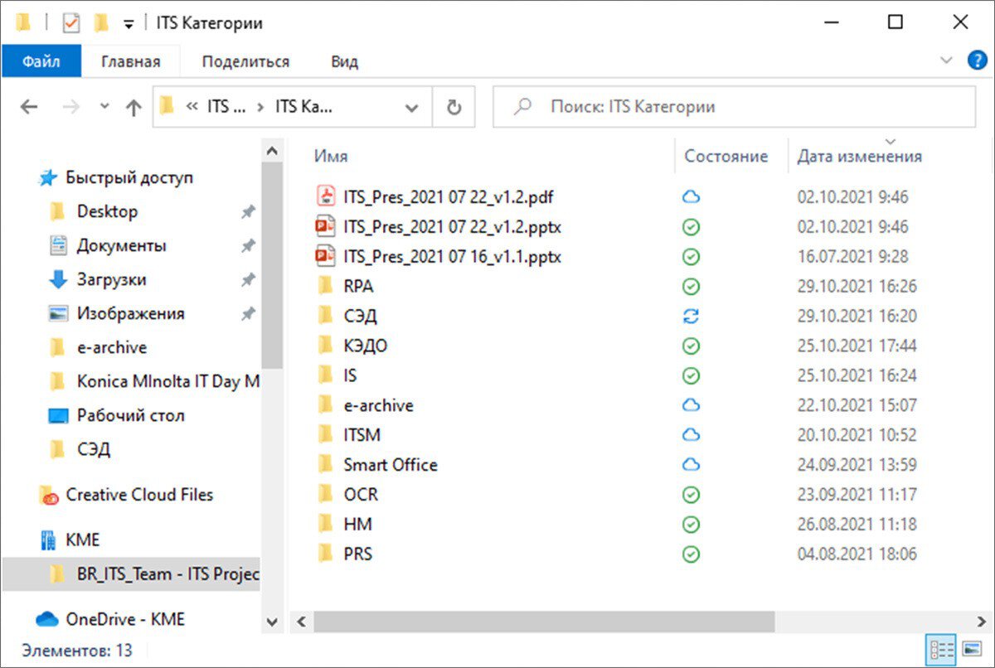Screen dimensions: 995x668
Task: Click the Properties checkmark icon in title bar
Action: (x=71, y=22)
